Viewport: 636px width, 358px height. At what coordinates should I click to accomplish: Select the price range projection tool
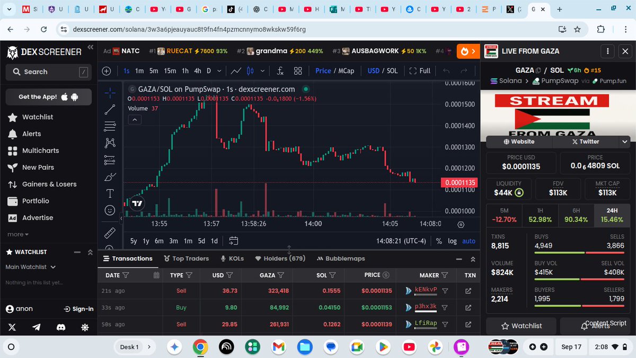pos(110,160)
